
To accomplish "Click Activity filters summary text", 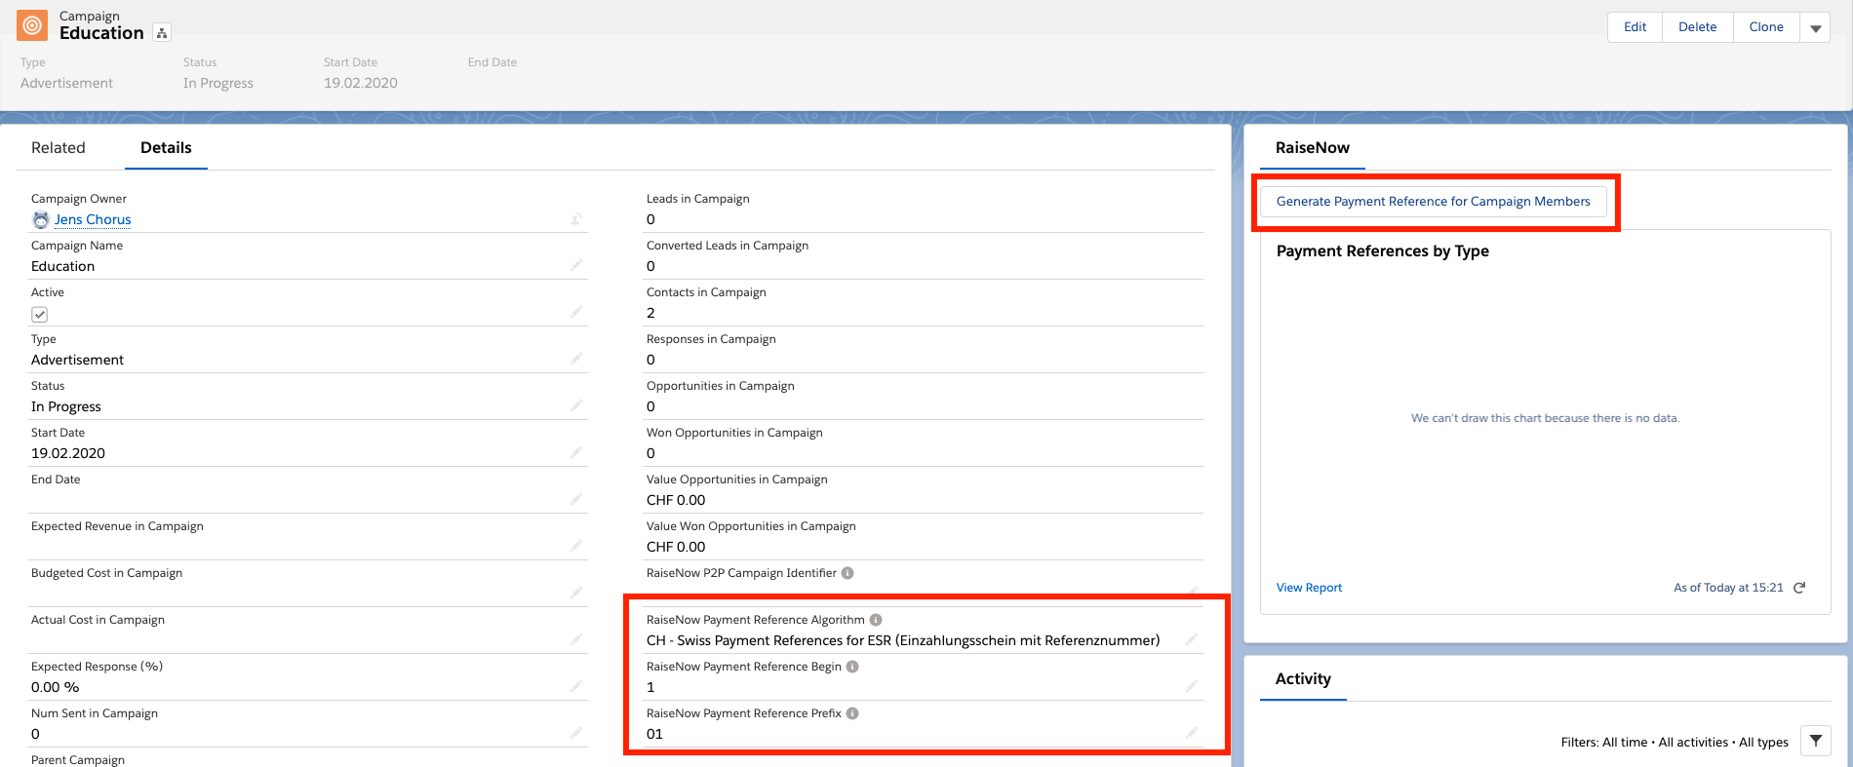I will 1675,742.
